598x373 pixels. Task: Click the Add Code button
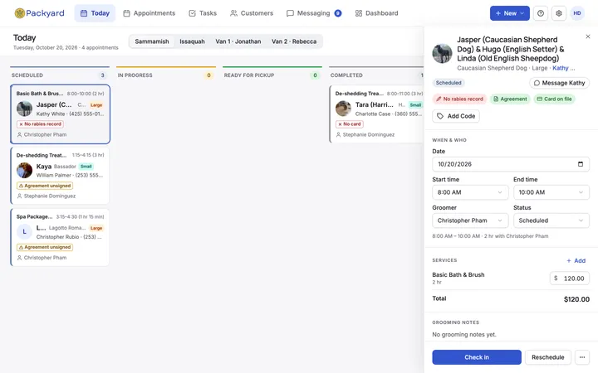click(456, 116)
